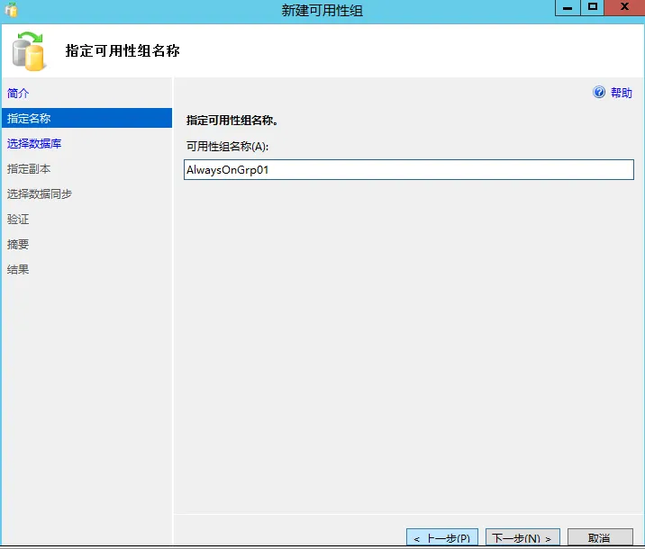Select the 指定名称 wizard step
The image size is (645, 549).
click(x=86, y=118)
